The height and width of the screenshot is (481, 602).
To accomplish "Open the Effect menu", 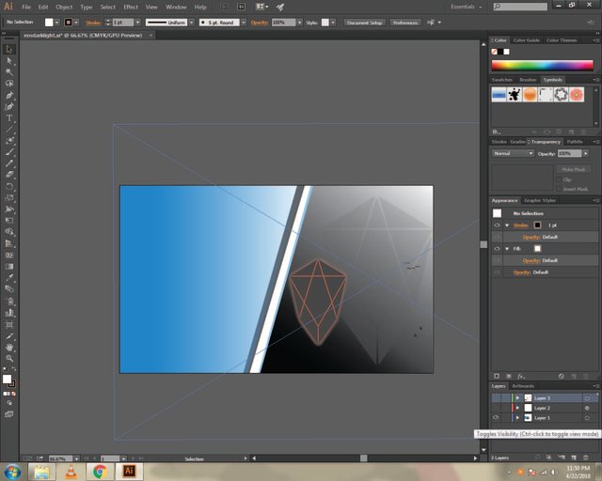I will [x=130, y=7].
